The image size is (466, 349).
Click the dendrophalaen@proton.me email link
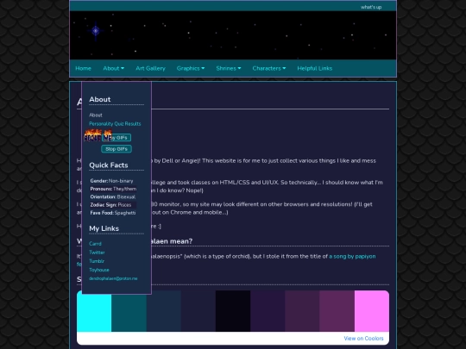(x=113, y=278)
